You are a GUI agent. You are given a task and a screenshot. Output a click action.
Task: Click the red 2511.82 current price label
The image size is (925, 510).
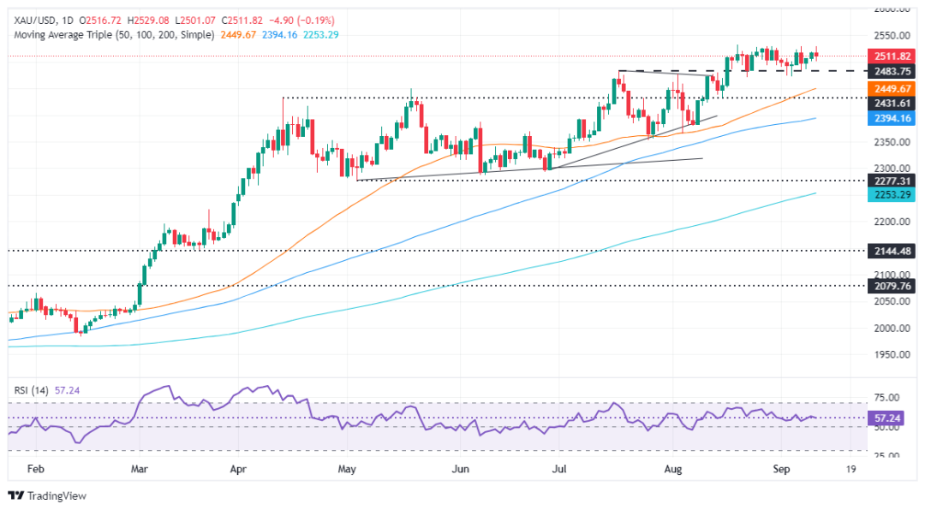coord(892,54)
